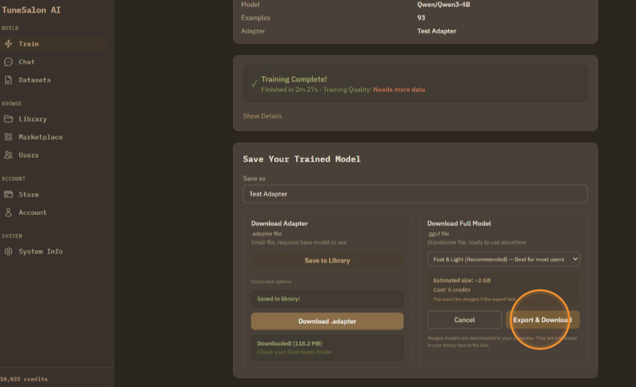636x387 pixels.
Task: Click Download .adapter button
Action: coord(326,321)
